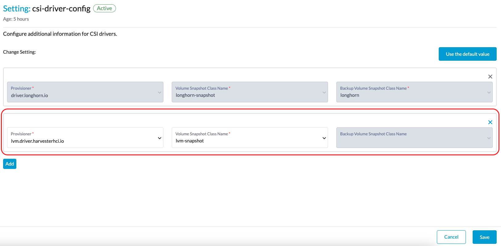Click chevron in empty Backup Volume Snapshot field
The width and height of the screenshot is (501, 246).
pos(489,138)
